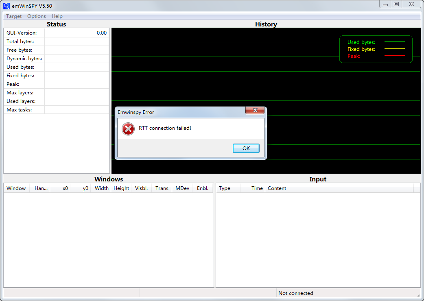Click the red error icon in dialog
The image size is (424, 301).
pos(128,129)
